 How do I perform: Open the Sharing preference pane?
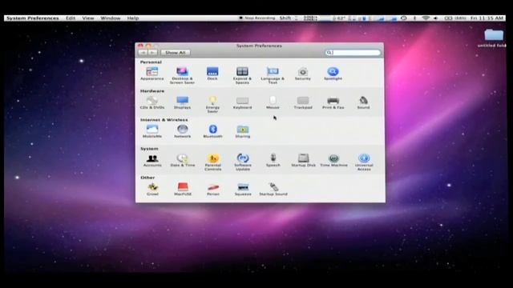[242, 131]
